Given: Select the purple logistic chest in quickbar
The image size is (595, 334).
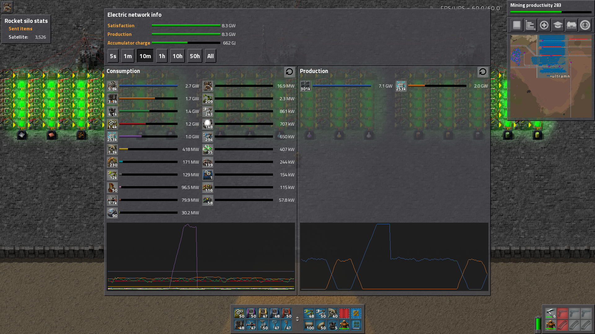Looking at the screenshot, I should click(x=251, y=313).
